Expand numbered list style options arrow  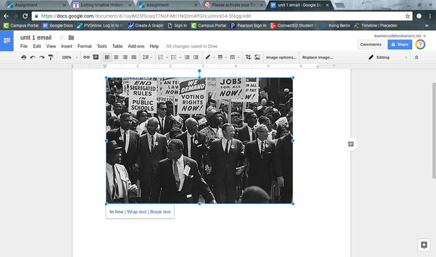click(167, 57)
